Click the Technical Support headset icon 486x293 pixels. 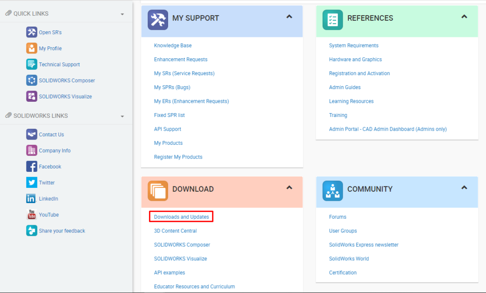pyautogui.click(x=30, y=64)
